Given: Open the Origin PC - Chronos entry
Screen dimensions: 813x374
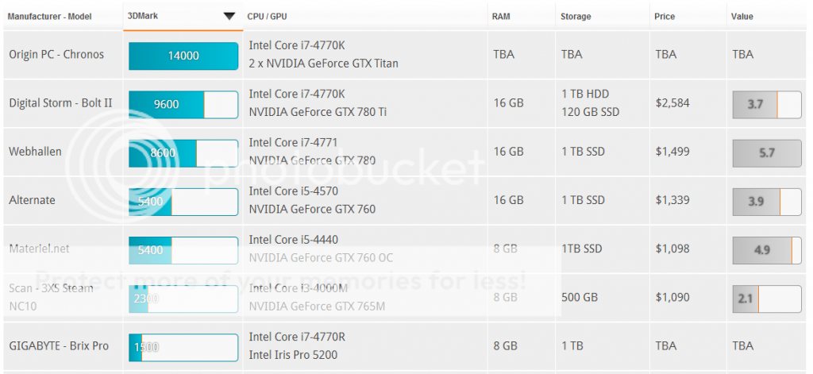Looking at the screenshot, I should pos(56,55).
